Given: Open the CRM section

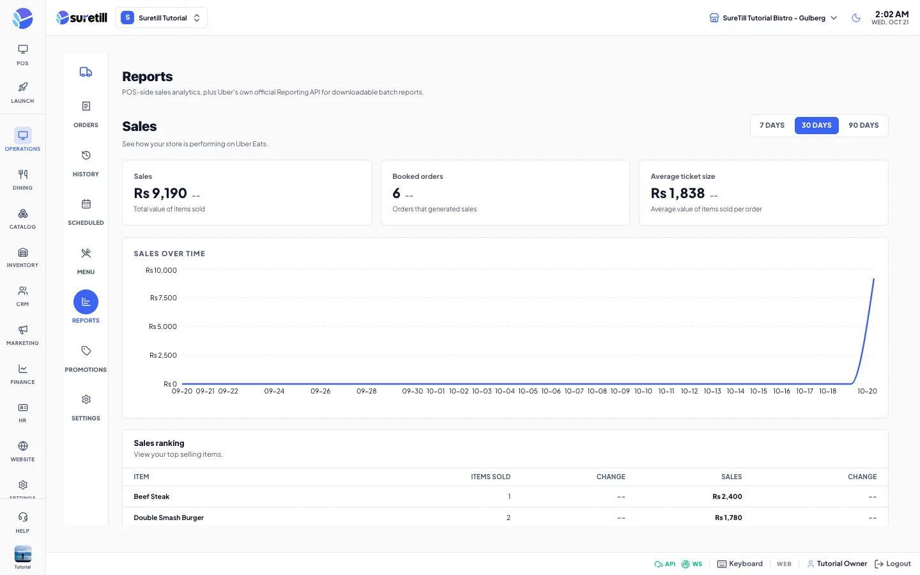Looking at the screenshot, I should click(x=22, y=296).
